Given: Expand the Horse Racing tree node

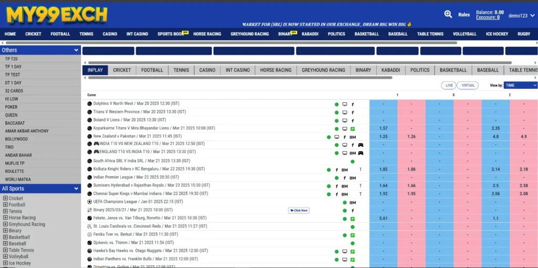Looking at the screenshot, I should (5, 218).
